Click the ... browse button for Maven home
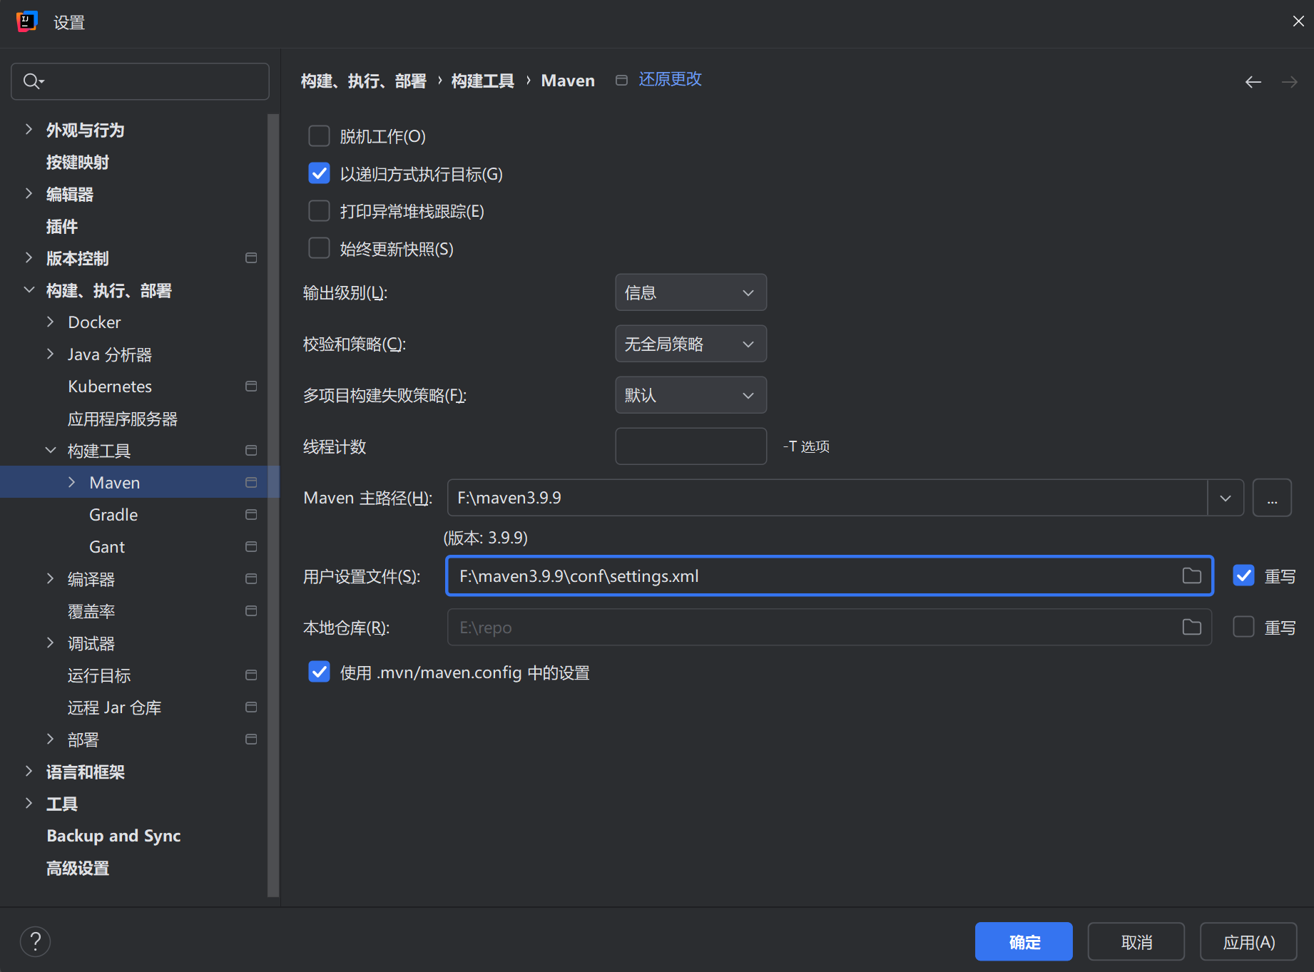 [1272, 498]
